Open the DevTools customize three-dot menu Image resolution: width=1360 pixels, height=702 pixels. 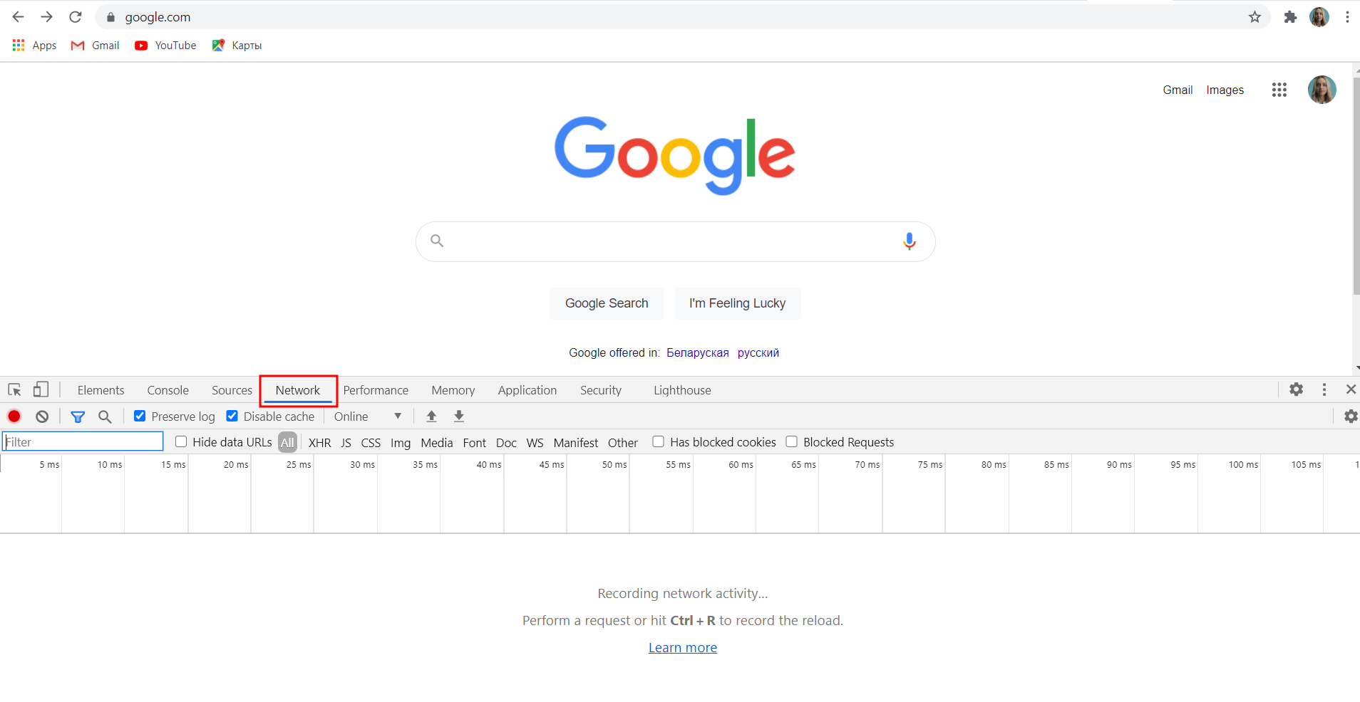[1324, 389]
